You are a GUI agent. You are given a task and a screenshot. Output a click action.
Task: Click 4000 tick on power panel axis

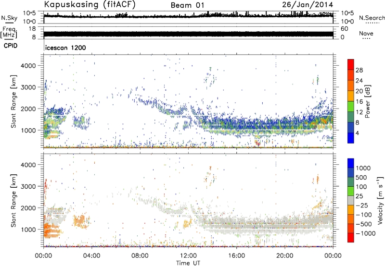(28, 66)
